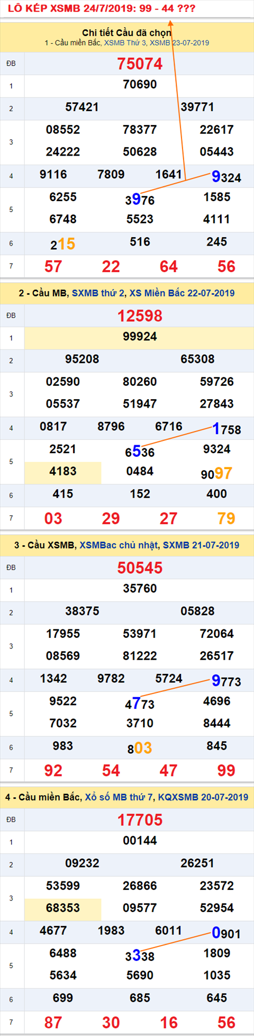The width and height of the screenshot is (254, 1036).
Task: Select first prize number 00144
Action: click(x=140, y=841)
